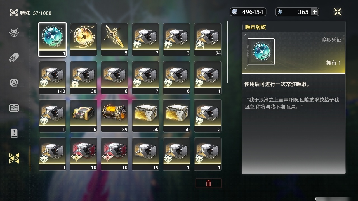
Task: Open the weapons category in sidebar
Action: click(14, 58)
